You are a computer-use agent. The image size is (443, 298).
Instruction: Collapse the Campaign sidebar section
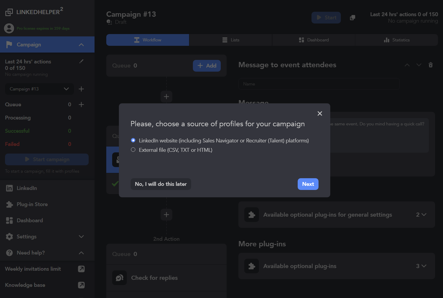pyautogui.click(x=81, y=45)
